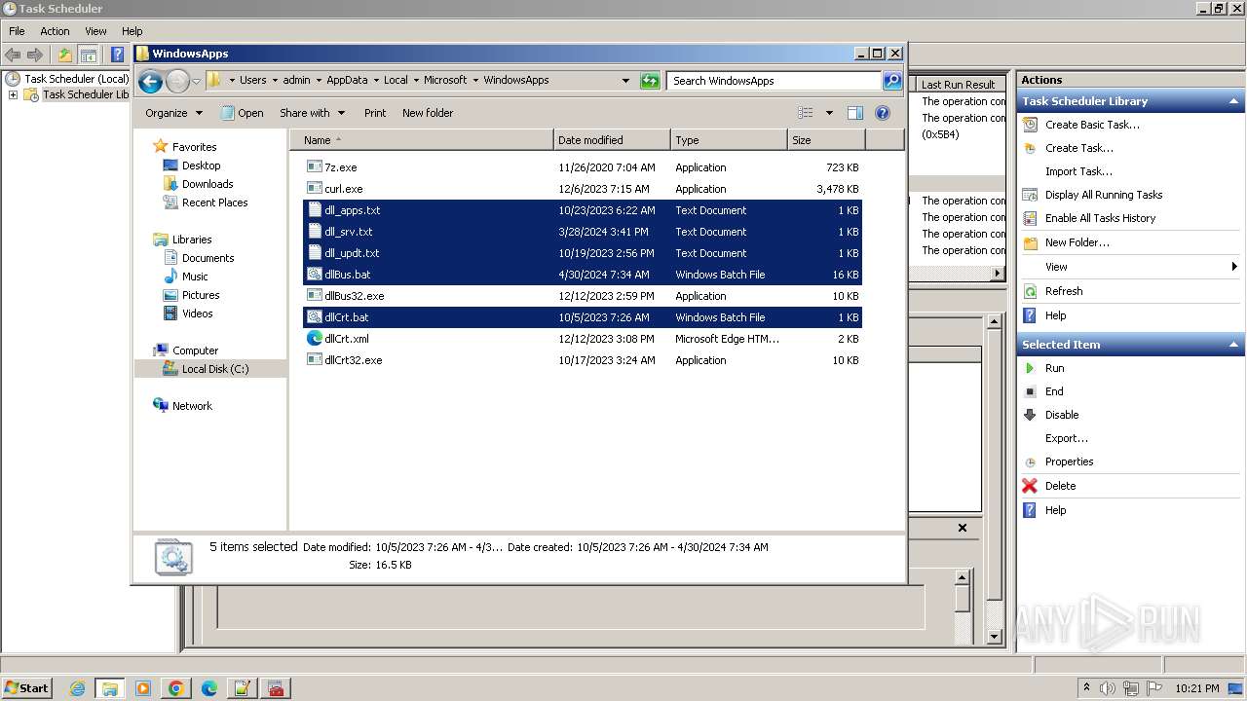Click Display All Running Tasks

pos(1104,195)
